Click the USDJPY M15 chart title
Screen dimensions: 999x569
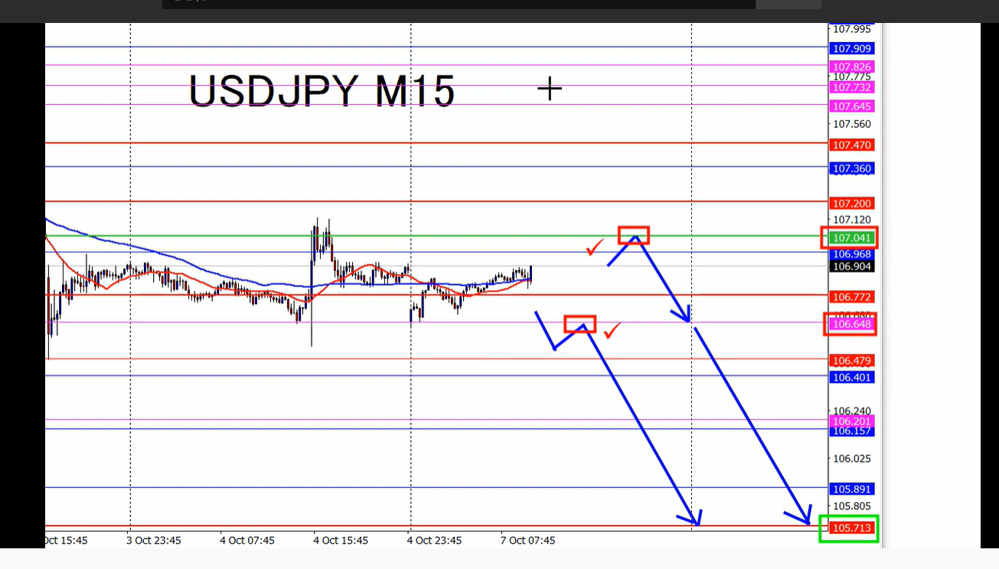pos(322,91)
